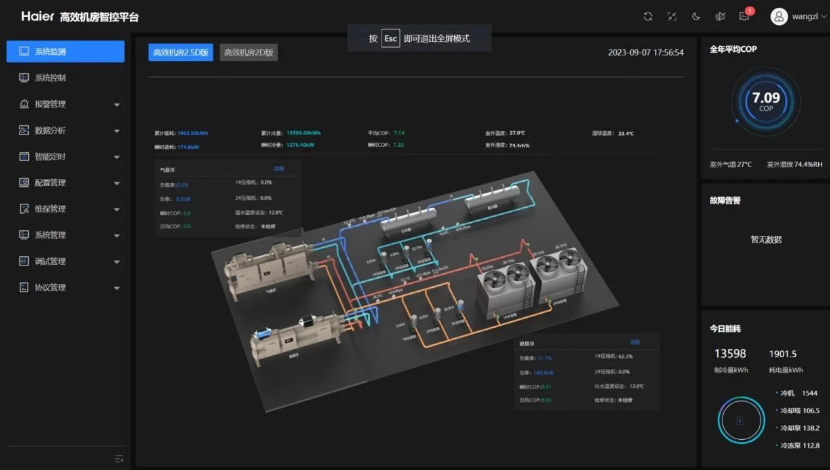Click the 维保管理 sidebar icon

click(x=24, y=208)
